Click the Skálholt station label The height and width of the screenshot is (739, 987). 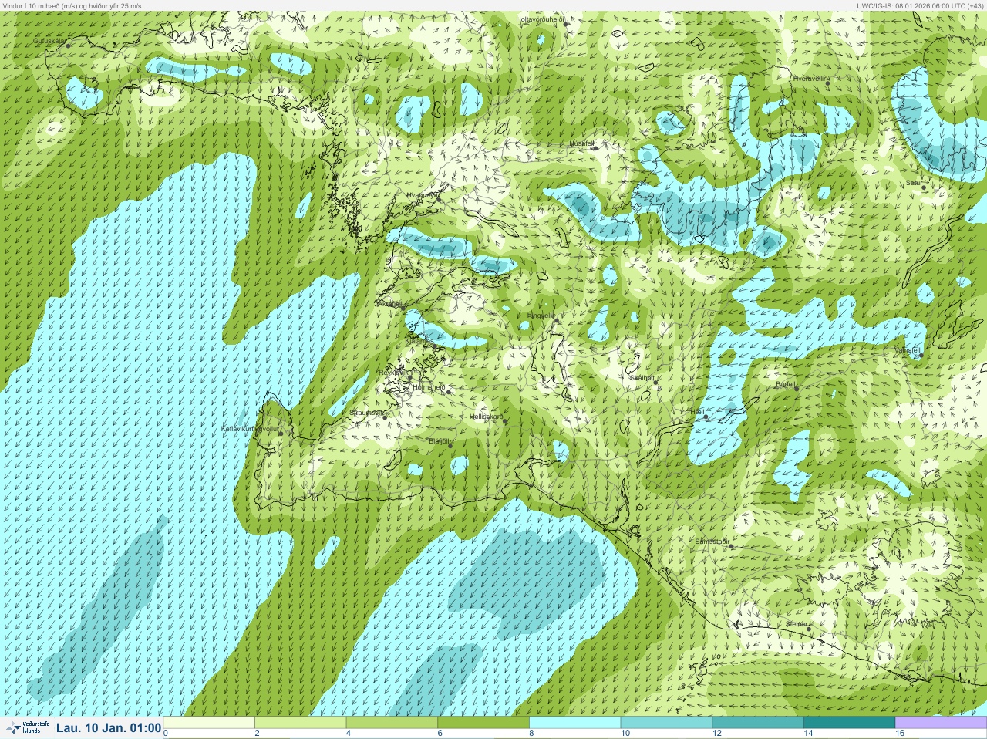coord(642,378)
